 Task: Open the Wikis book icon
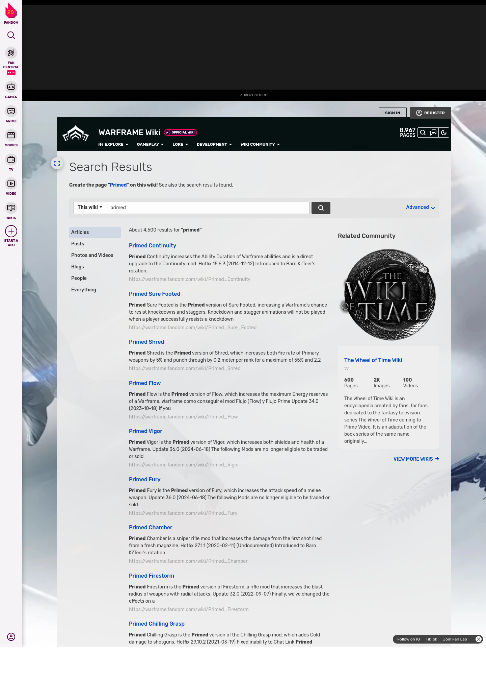coord(11,208)
